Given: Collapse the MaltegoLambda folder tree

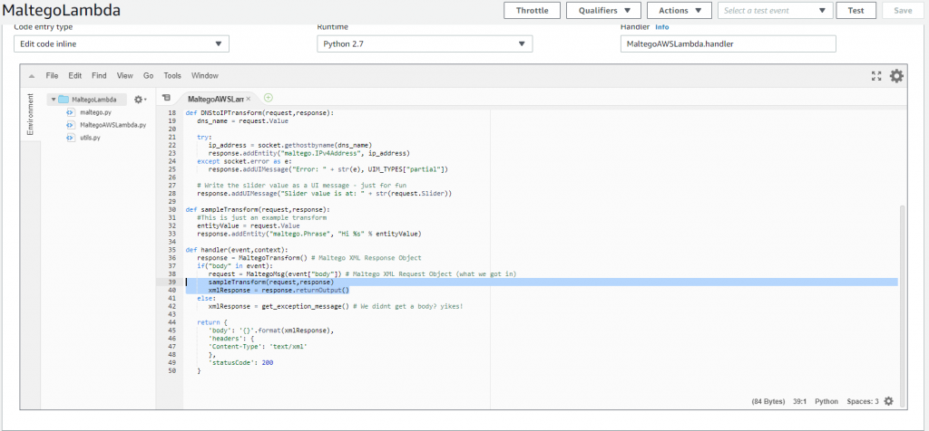Looking at the screenshot, I should pyautogui.click(x=54, y=100).
